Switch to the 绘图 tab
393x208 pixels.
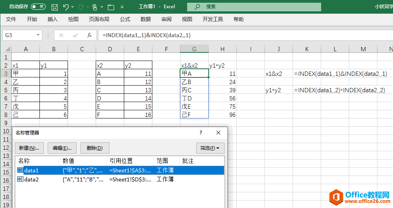pyautogui.click(x=73, y=19)
